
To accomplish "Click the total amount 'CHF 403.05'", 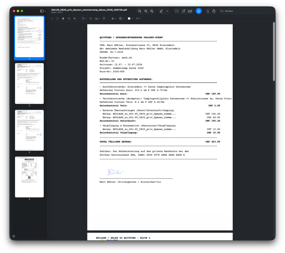I will pos(213,142).
